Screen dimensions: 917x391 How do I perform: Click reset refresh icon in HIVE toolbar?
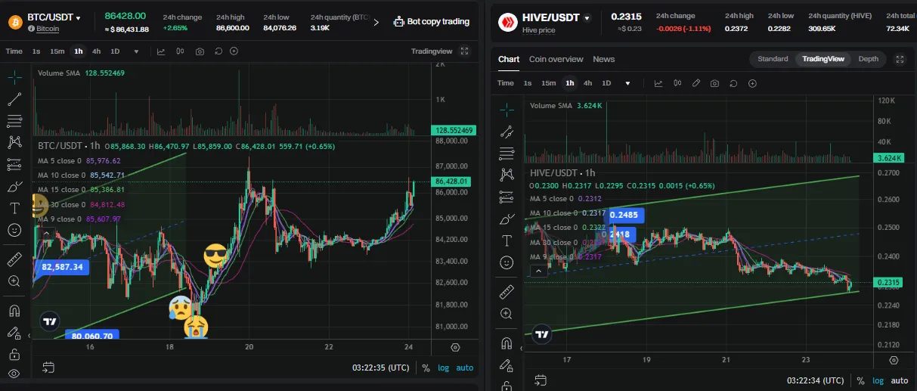coord(732,83)
